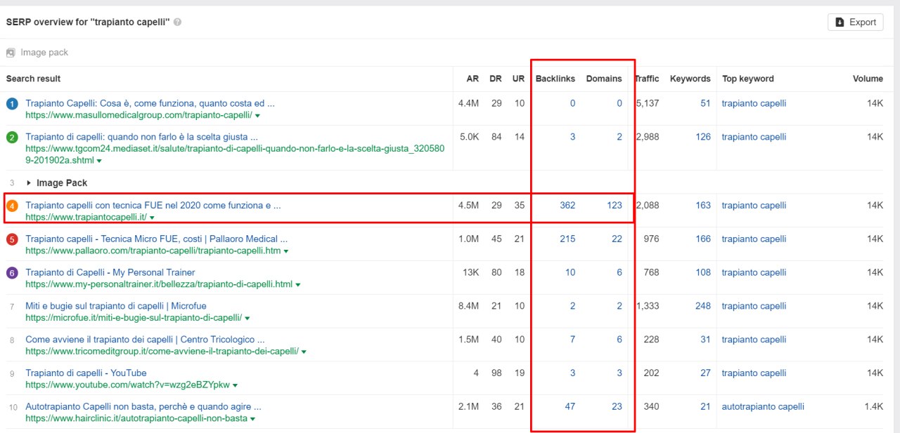This screenshot has height=433, width=900.
Task: Click the Export button
Action: (856, 22)
